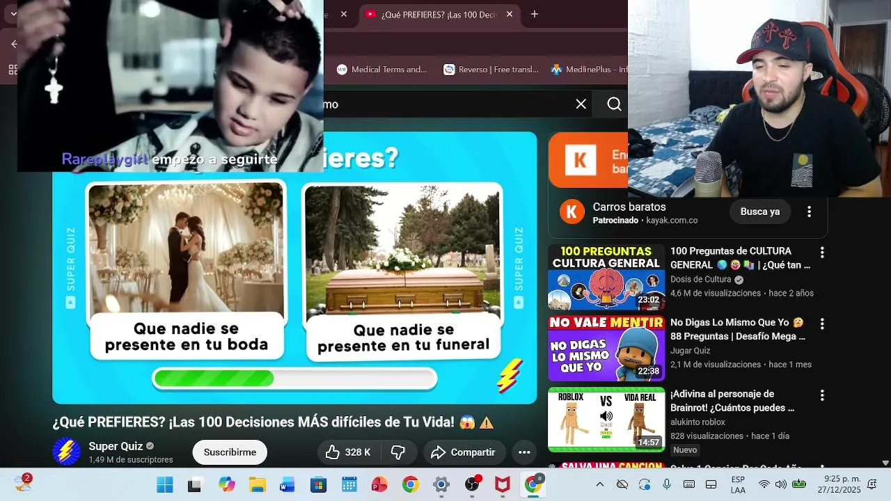Open the Jugar Quiz channel
Screen dimensions: 891x501
[691, 351]
